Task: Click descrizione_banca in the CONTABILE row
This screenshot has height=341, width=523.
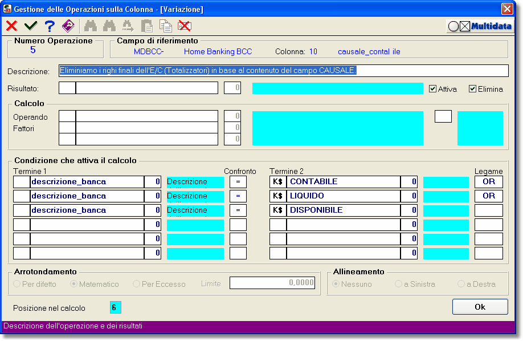Action: click(x=87, y=182)
